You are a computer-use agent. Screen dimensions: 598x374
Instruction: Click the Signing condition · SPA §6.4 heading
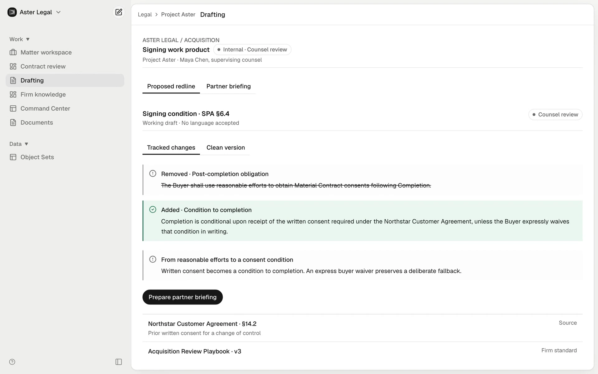[x=186, y=114]
